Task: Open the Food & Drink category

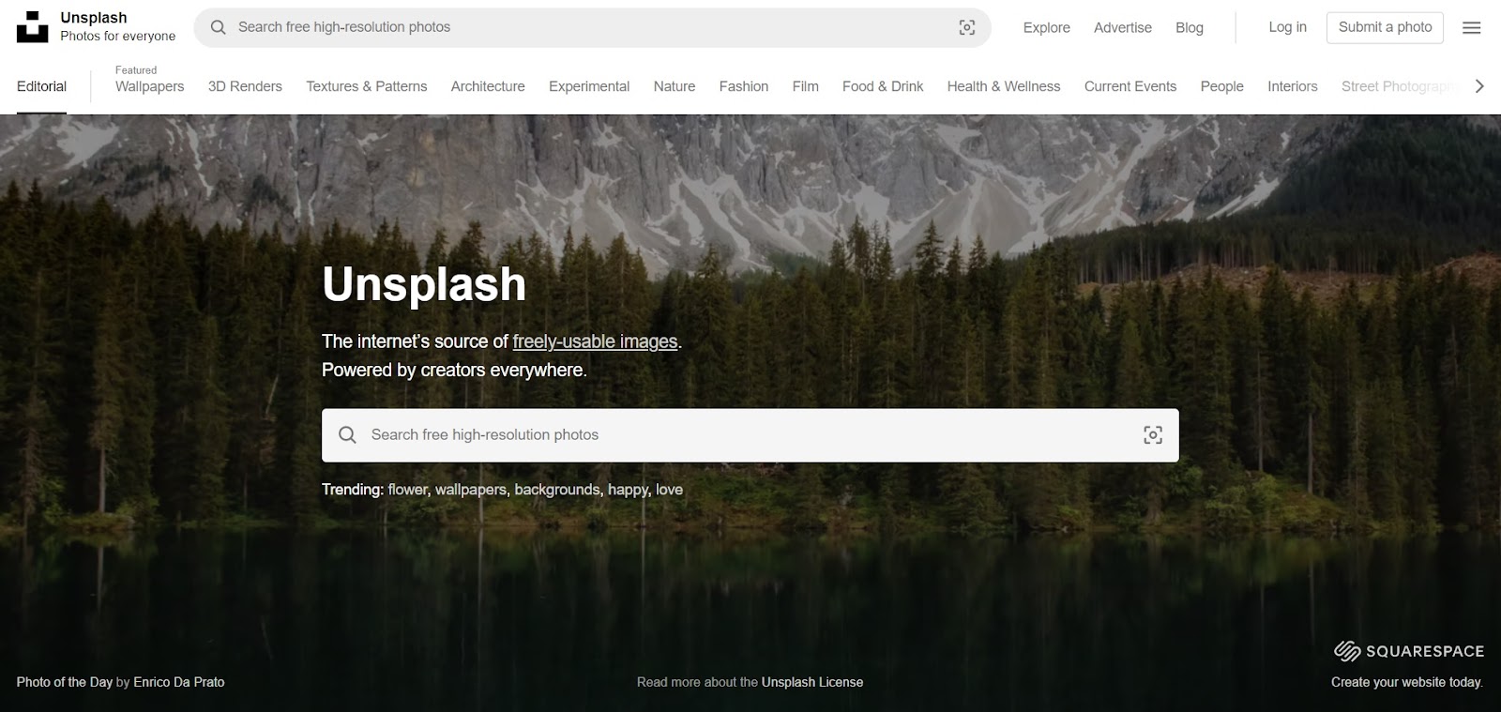Action: (x=883, y=86)
